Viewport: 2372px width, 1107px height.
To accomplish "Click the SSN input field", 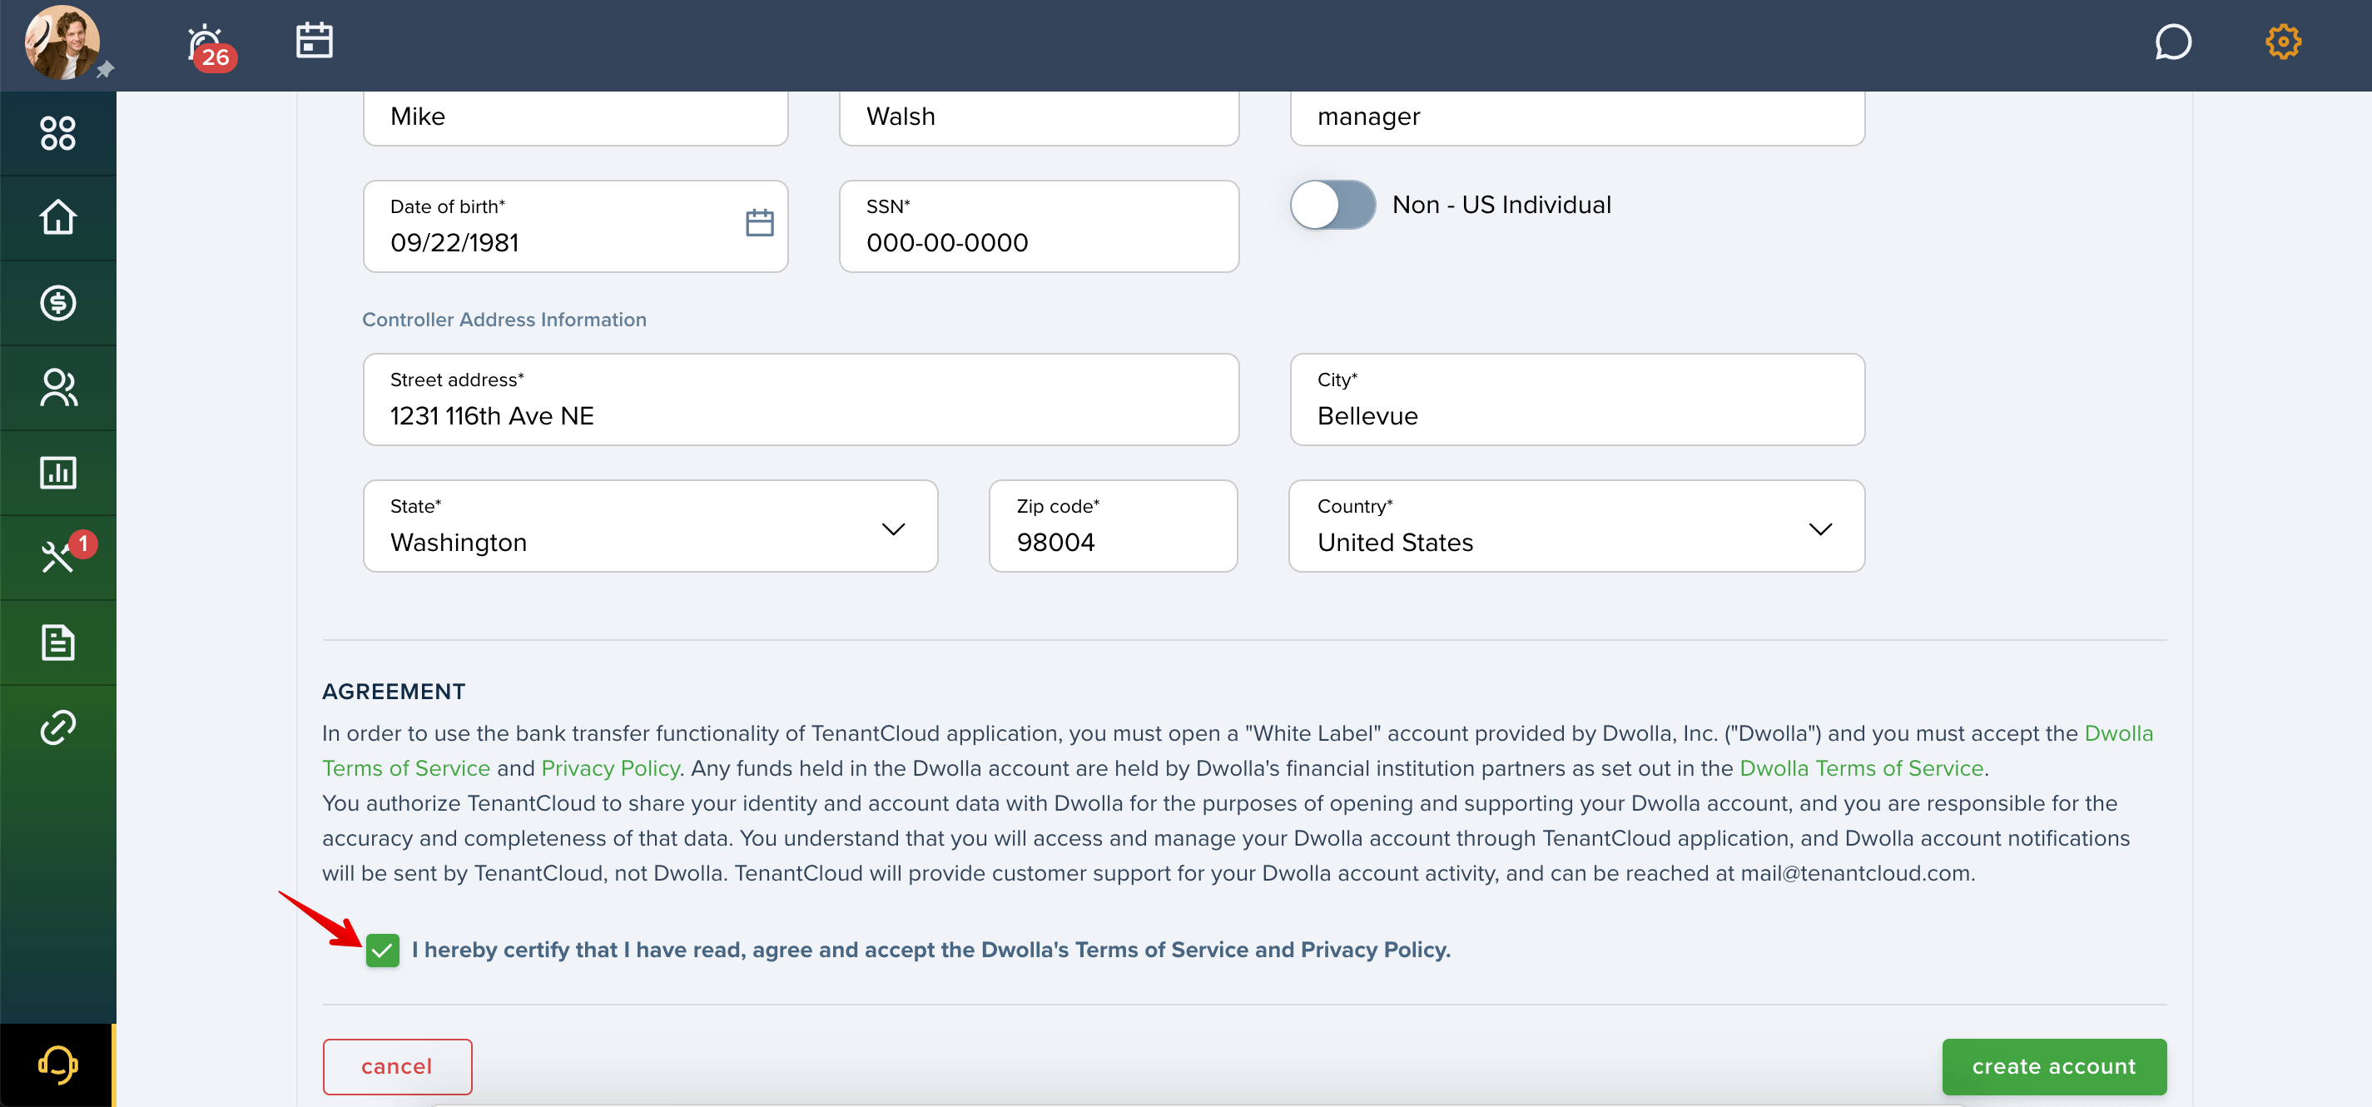I will (1039, 226).
